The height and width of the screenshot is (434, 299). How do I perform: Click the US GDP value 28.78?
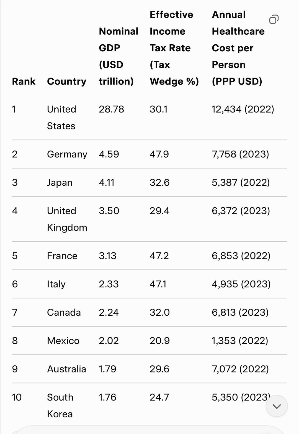point(111,109)
